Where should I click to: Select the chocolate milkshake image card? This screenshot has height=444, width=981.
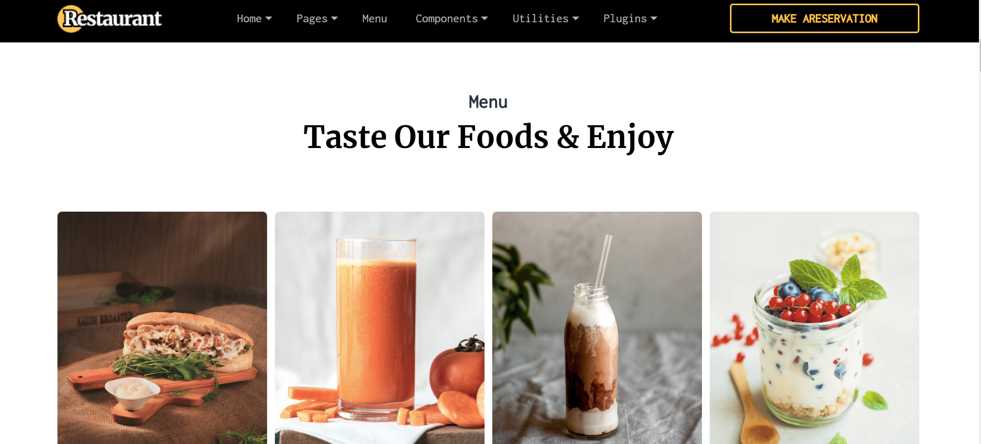pyautogui.click(x=597, y=328)
